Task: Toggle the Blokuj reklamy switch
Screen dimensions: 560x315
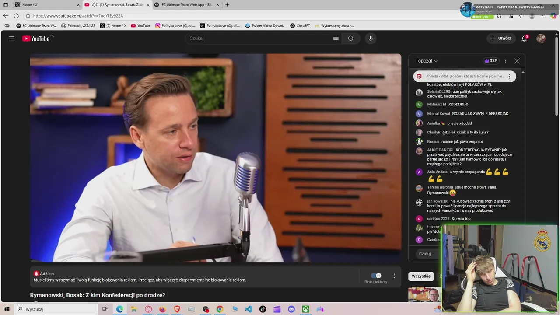Action: 376,276
